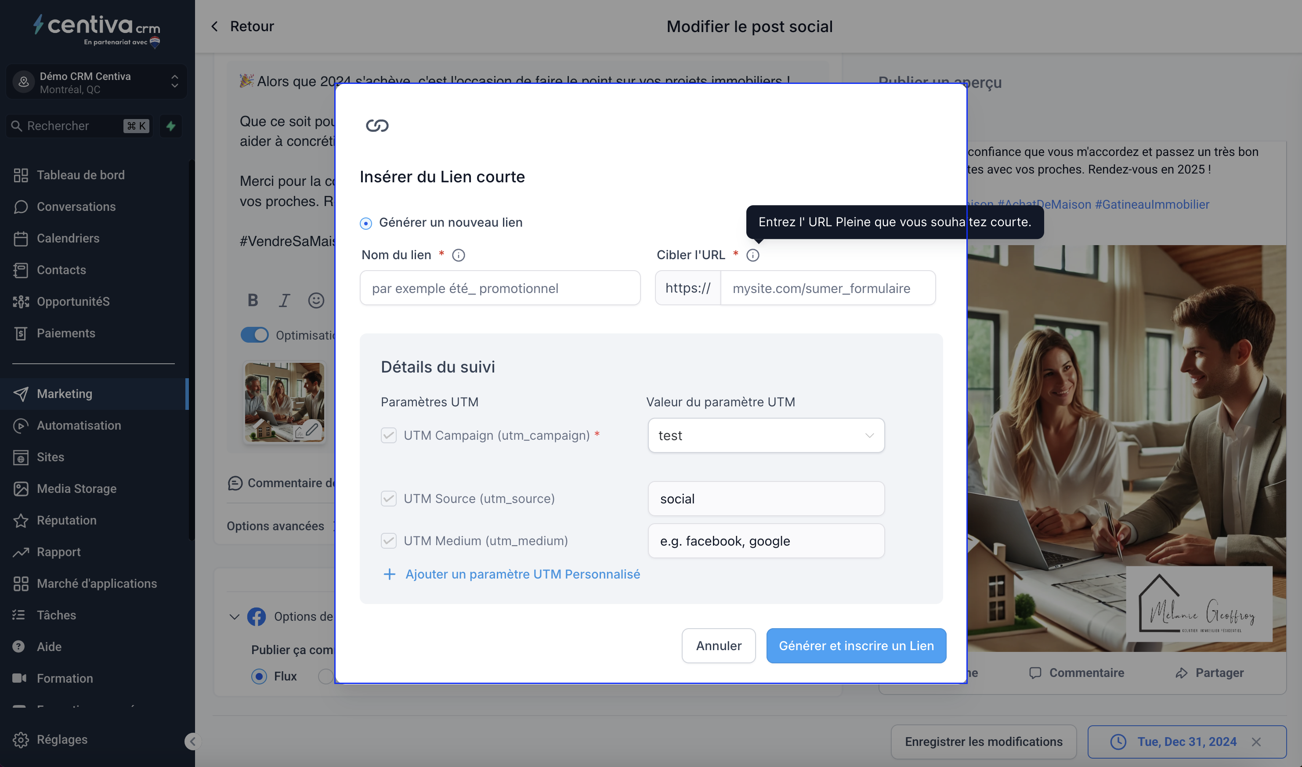Click the Nom du lien input field
The height and width of the screenshot is (767, 1302).
pos(499,289)
